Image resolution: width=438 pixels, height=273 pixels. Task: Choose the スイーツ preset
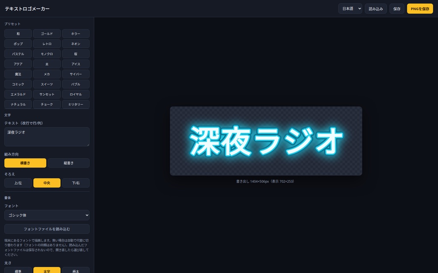[47, 84]
